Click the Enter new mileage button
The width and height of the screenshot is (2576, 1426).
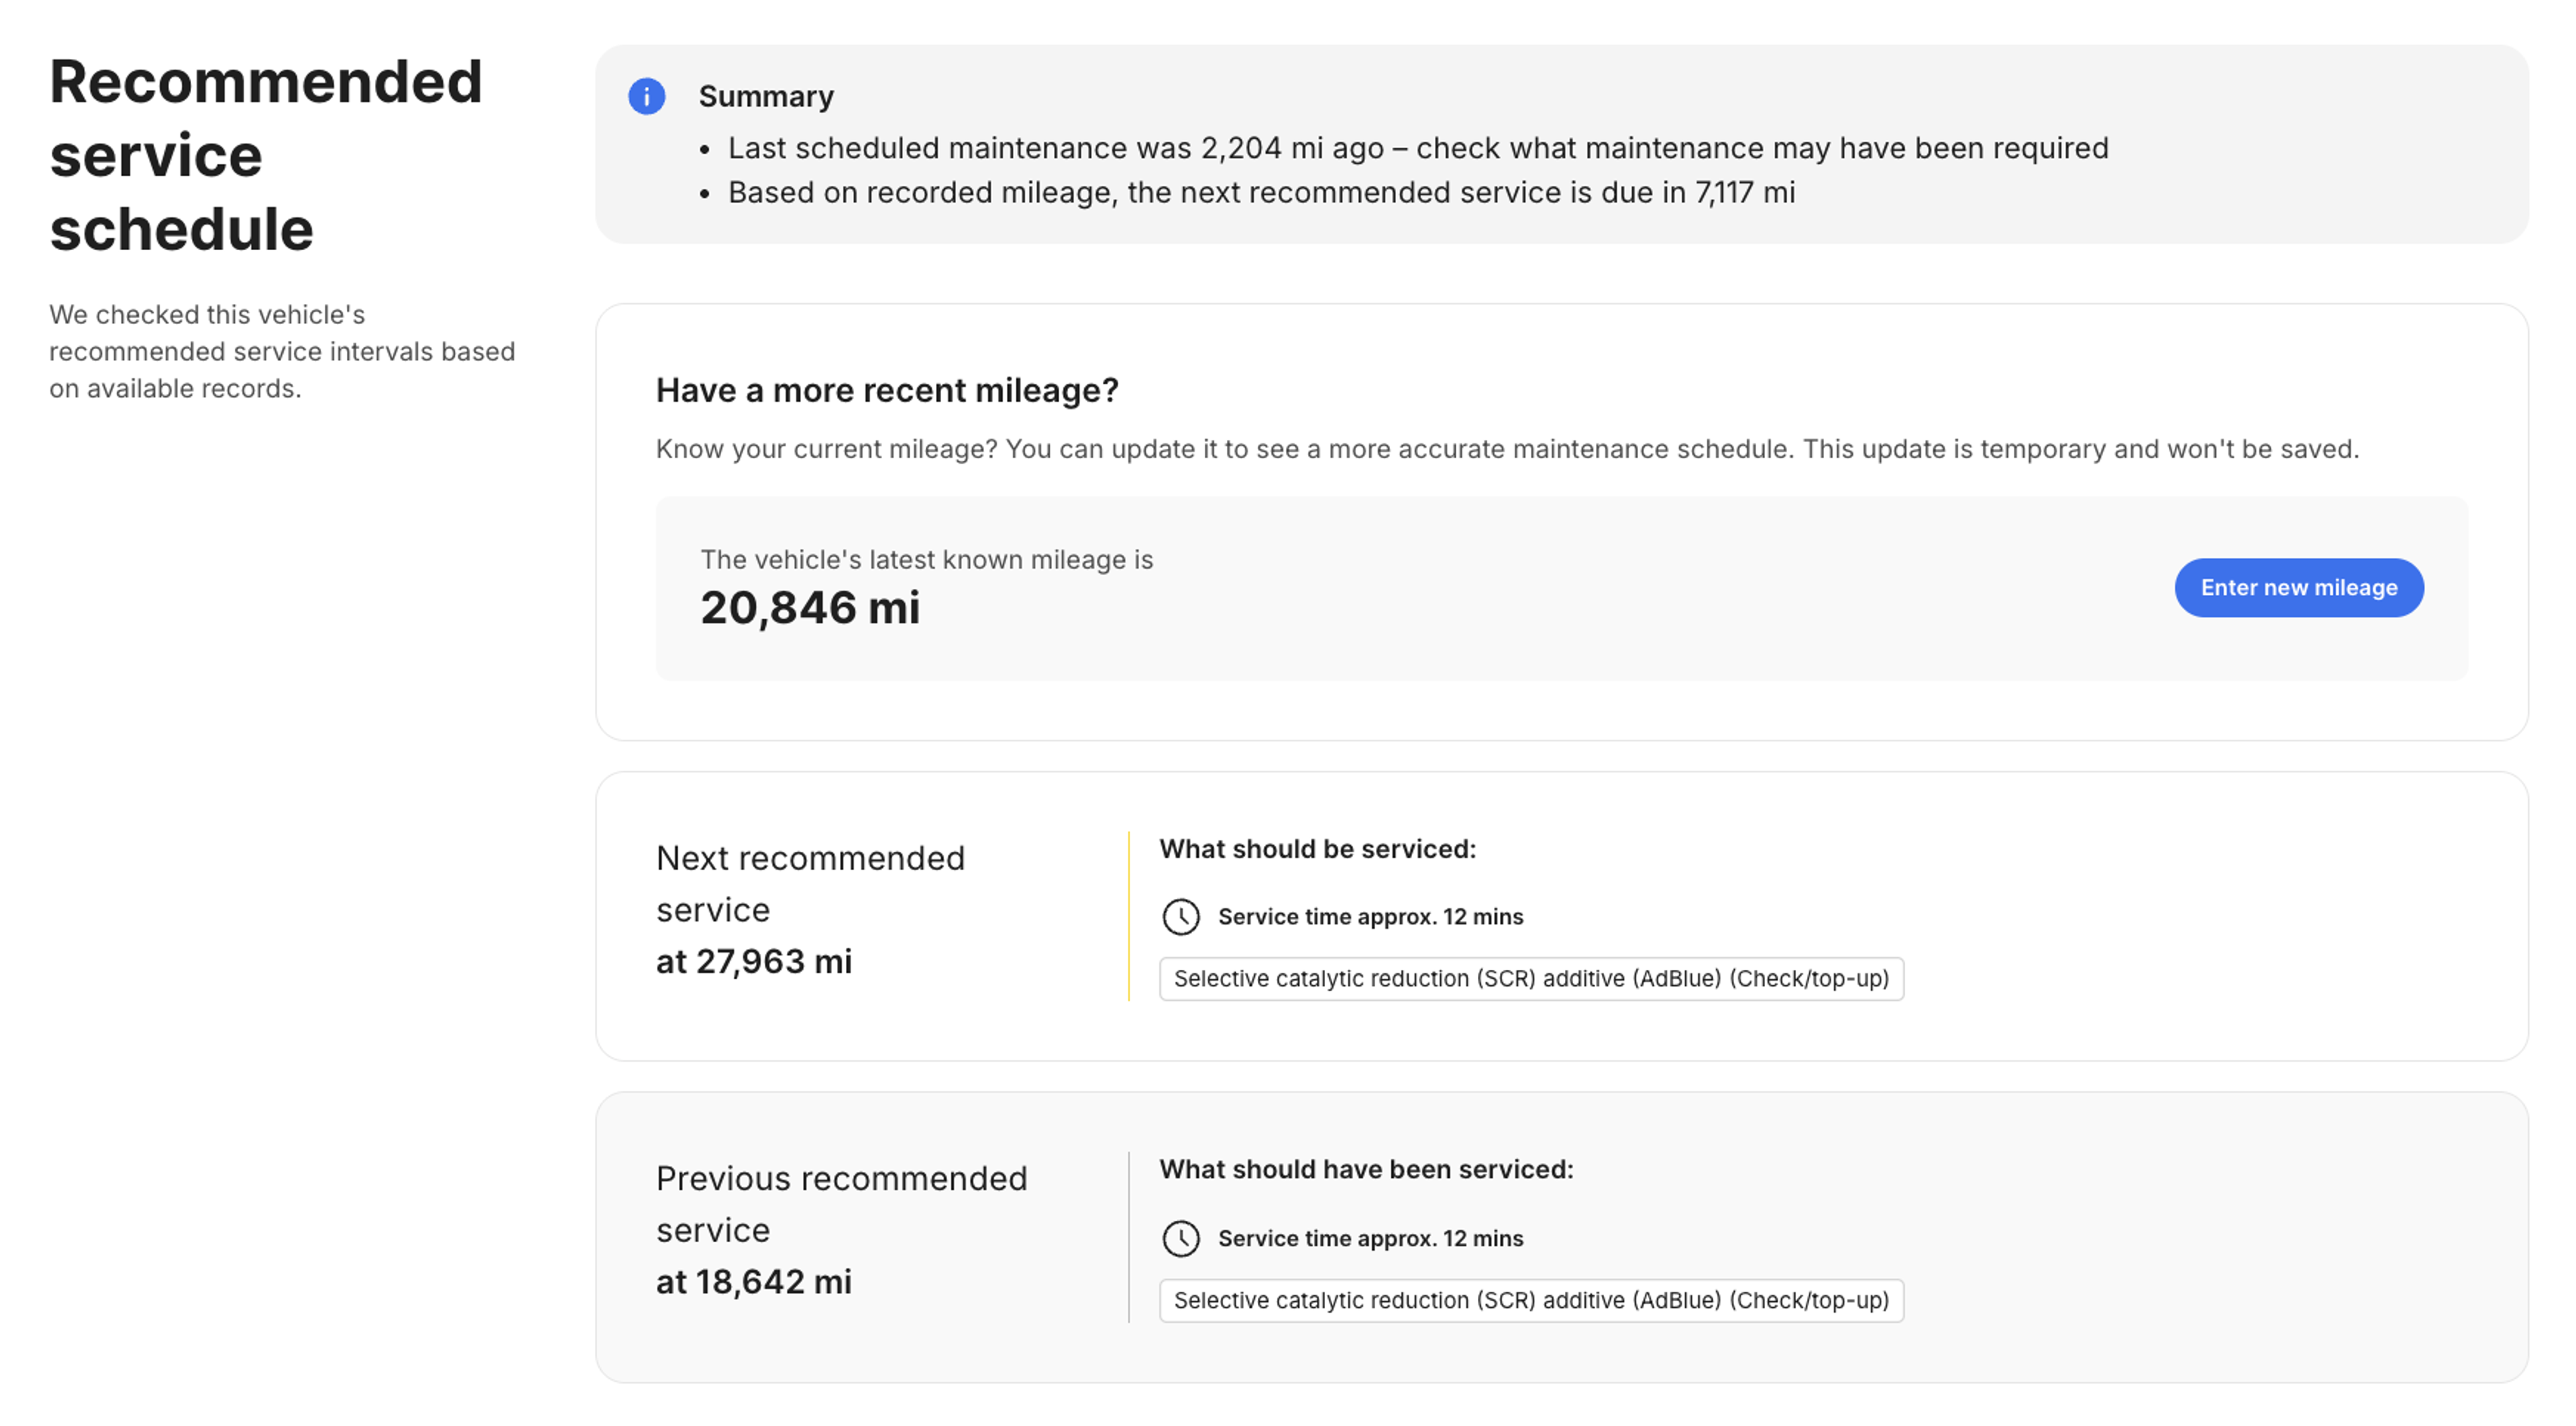2298,587
